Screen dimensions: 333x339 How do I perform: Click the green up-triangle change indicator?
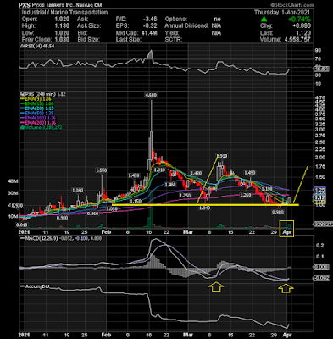(264, 19)
